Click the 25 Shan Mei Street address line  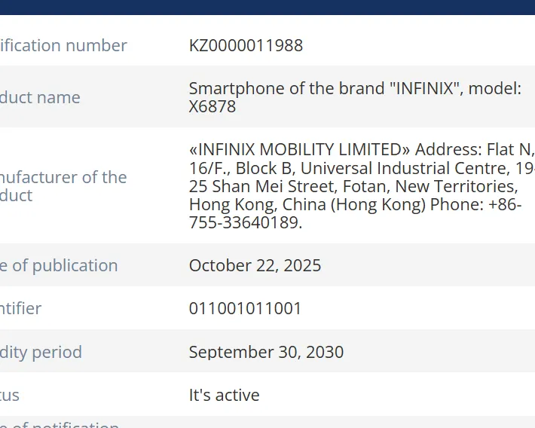(353, 186)
